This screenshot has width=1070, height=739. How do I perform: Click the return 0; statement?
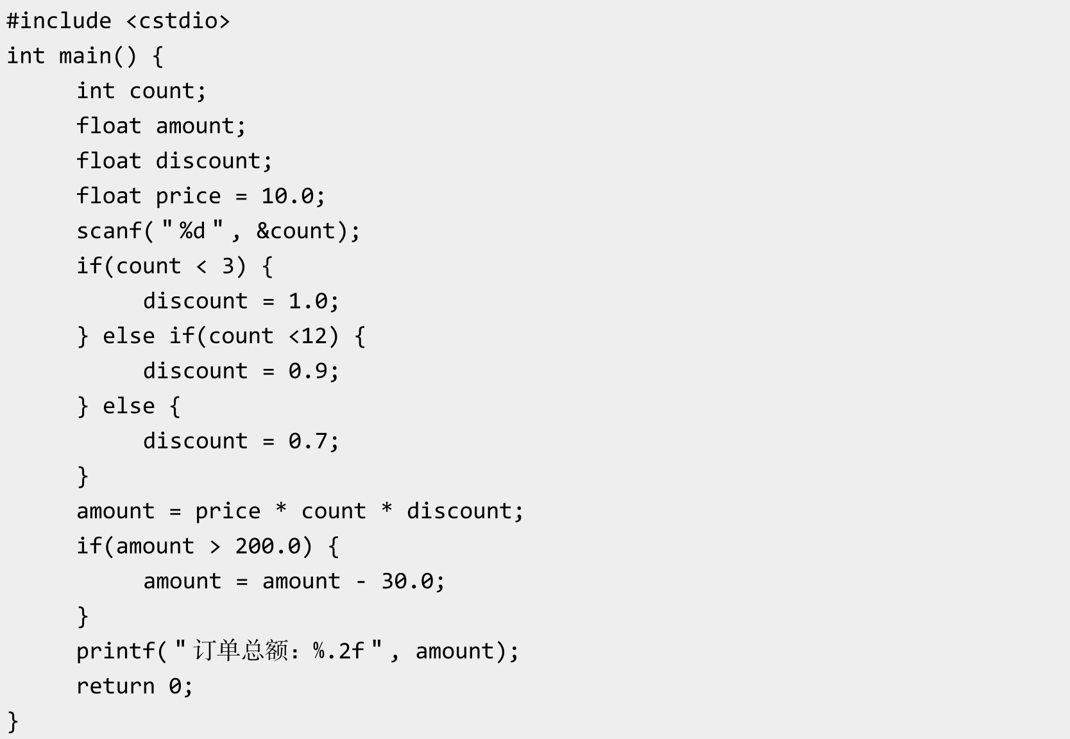pyautogui.click(x=135, y=686)
